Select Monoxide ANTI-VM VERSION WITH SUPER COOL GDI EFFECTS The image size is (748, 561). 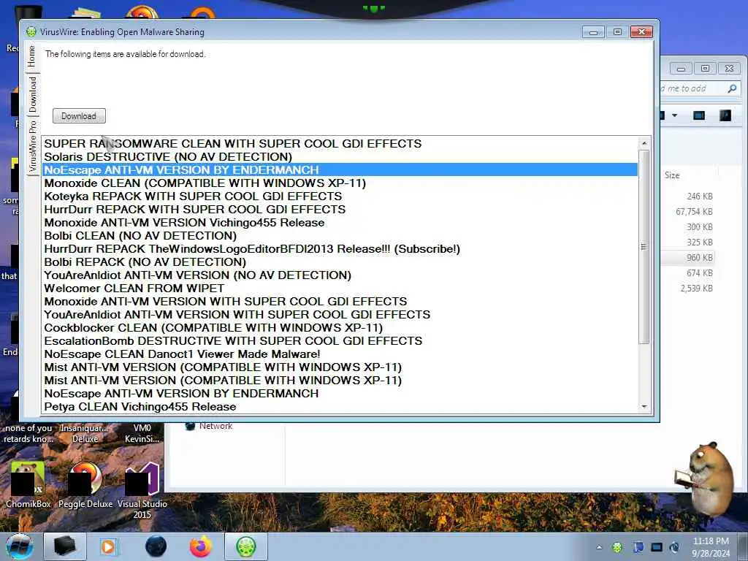[340, 302]
